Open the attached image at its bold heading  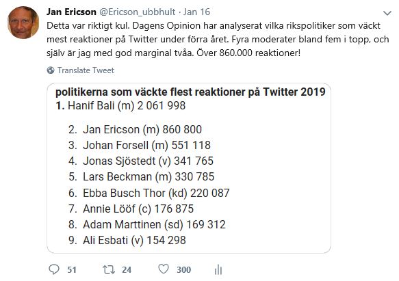click(190, 92)
